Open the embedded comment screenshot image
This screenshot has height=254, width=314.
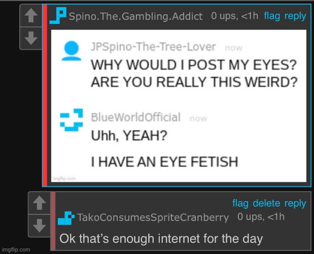179,106
